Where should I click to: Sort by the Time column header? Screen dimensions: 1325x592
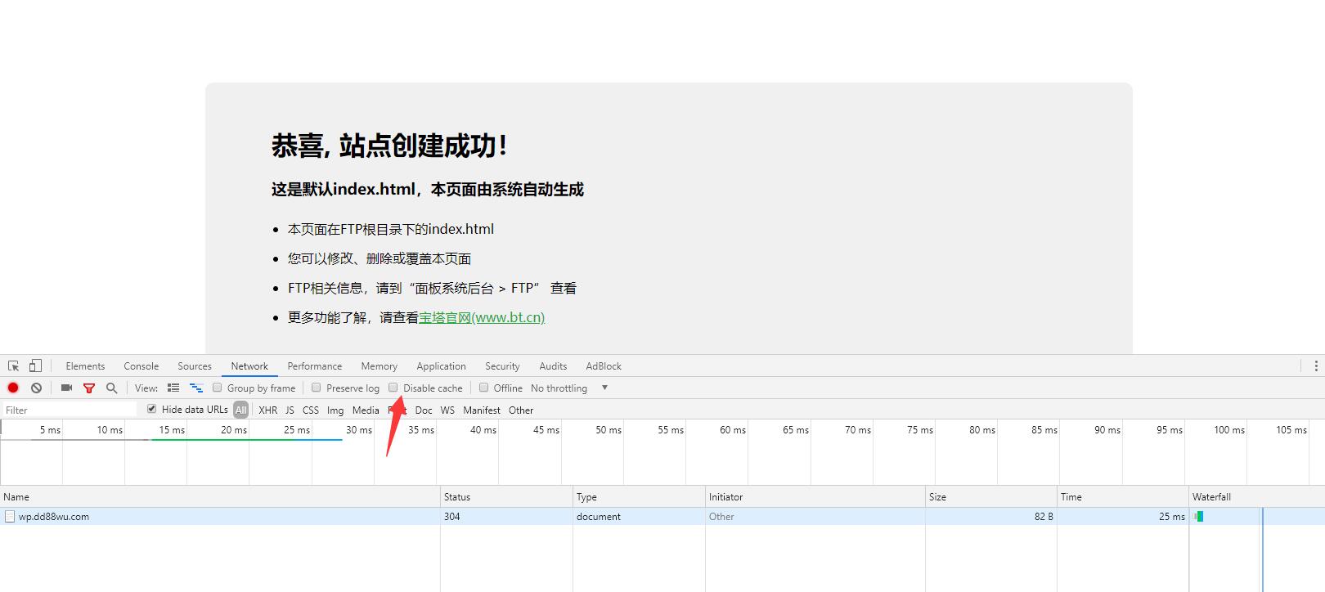[1123, 497]
